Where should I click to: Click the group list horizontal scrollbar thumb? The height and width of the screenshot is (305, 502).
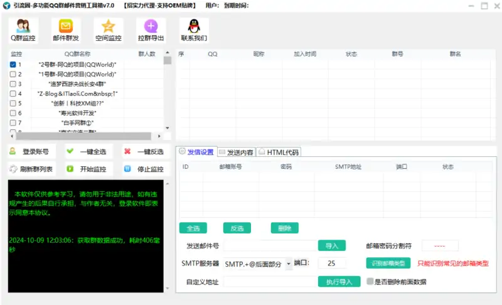pos(83,136)
